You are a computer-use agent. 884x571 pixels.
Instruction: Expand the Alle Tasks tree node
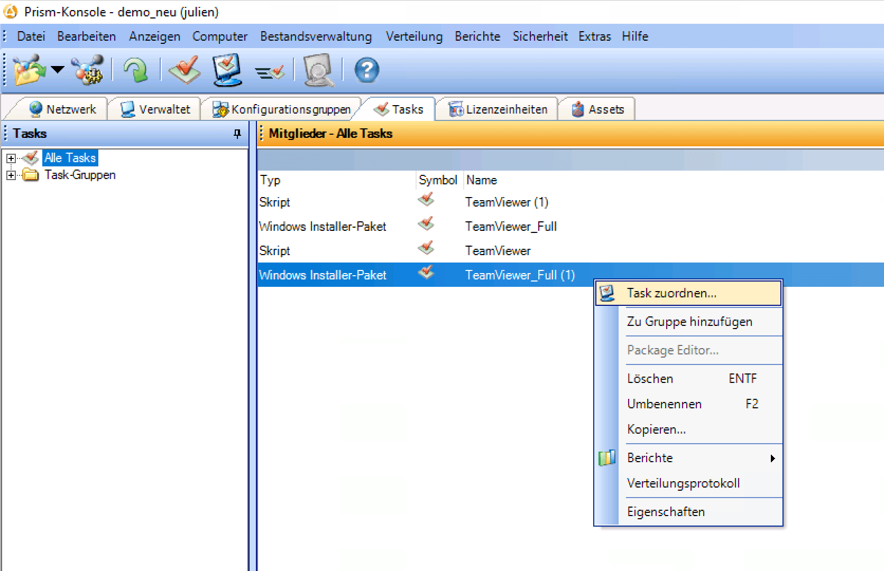click(x=11, y=158)
